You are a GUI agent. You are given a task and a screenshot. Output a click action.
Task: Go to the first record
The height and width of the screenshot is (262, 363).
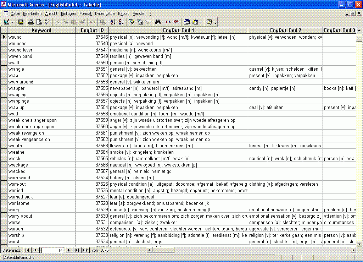coord(27,250)
